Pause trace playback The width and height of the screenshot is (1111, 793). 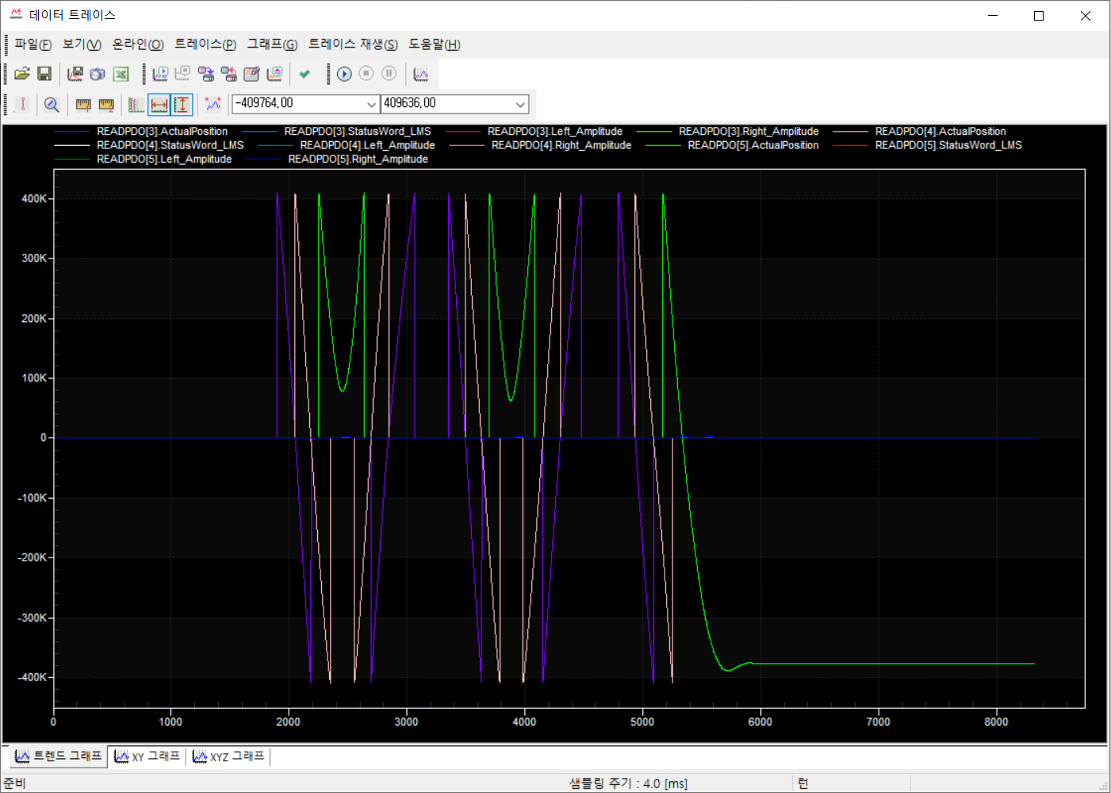[389, 74]
